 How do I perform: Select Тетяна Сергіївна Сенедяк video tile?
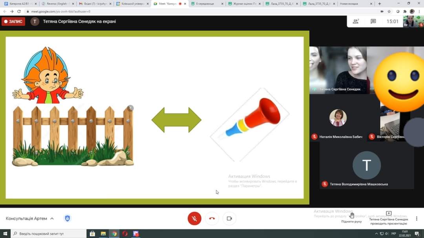pos(338,70)
